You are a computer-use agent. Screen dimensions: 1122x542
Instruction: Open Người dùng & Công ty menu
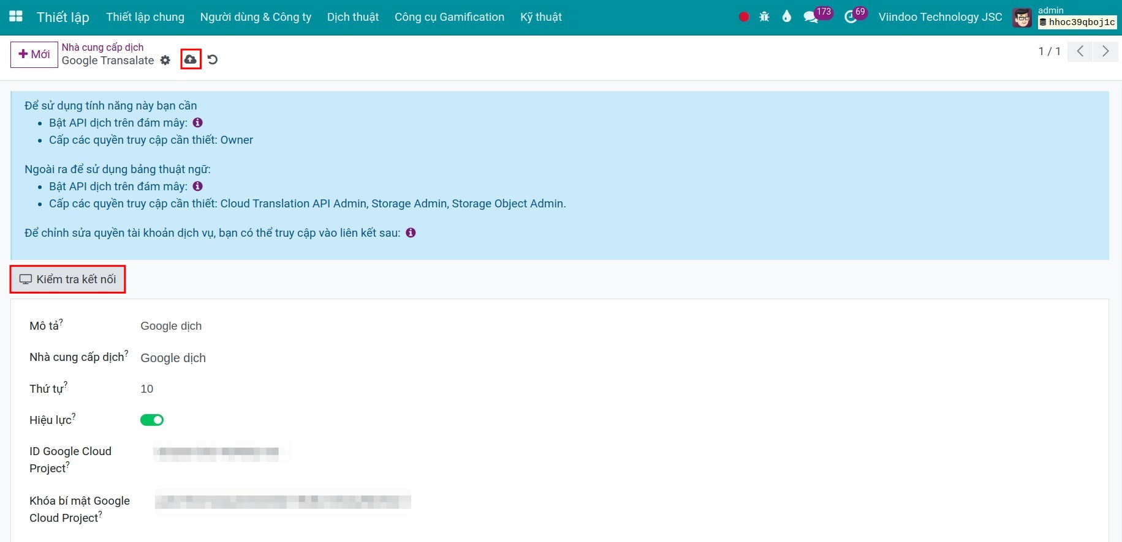click(x=256, y=17)
